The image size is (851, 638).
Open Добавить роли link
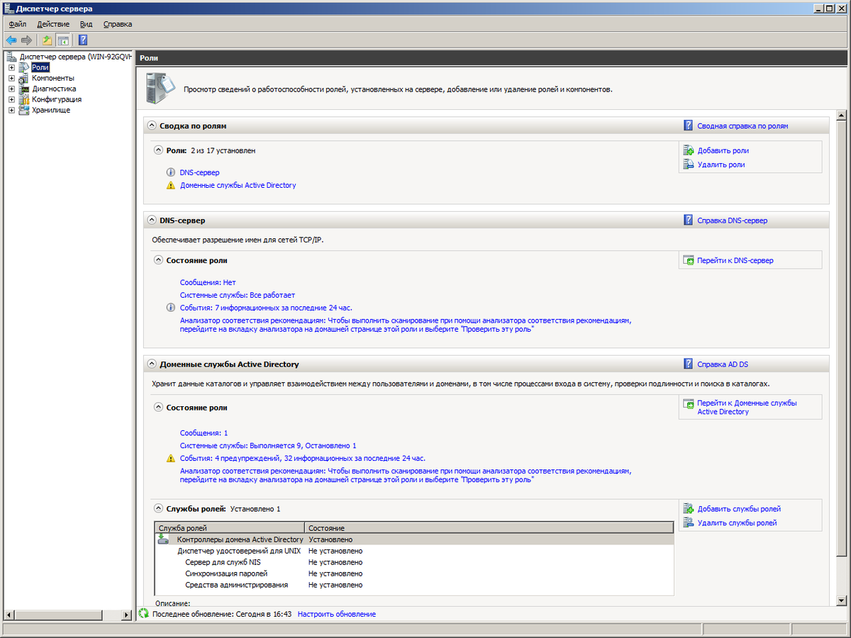point(723,150)
